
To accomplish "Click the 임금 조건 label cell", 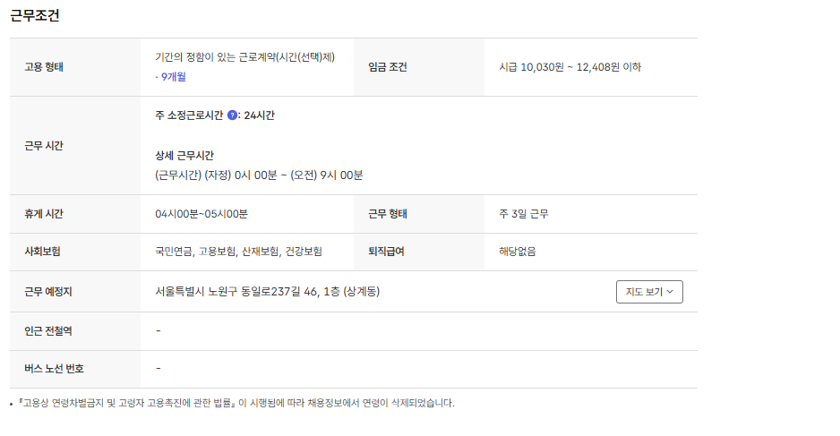I will pyautogui.click(x=387, y=67).
